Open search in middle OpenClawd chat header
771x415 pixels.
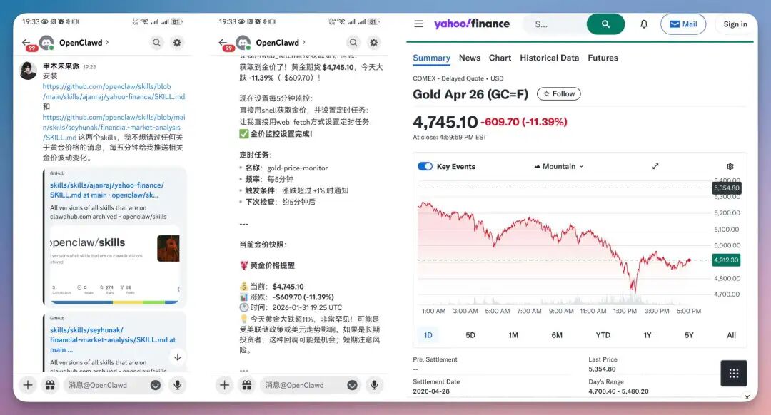point(353,43)
